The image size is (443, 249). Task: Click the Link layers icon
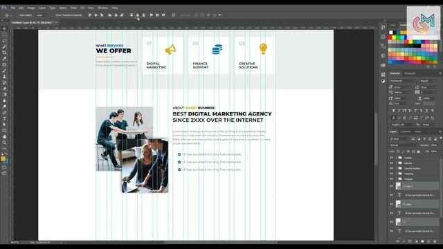click(397, 241)
